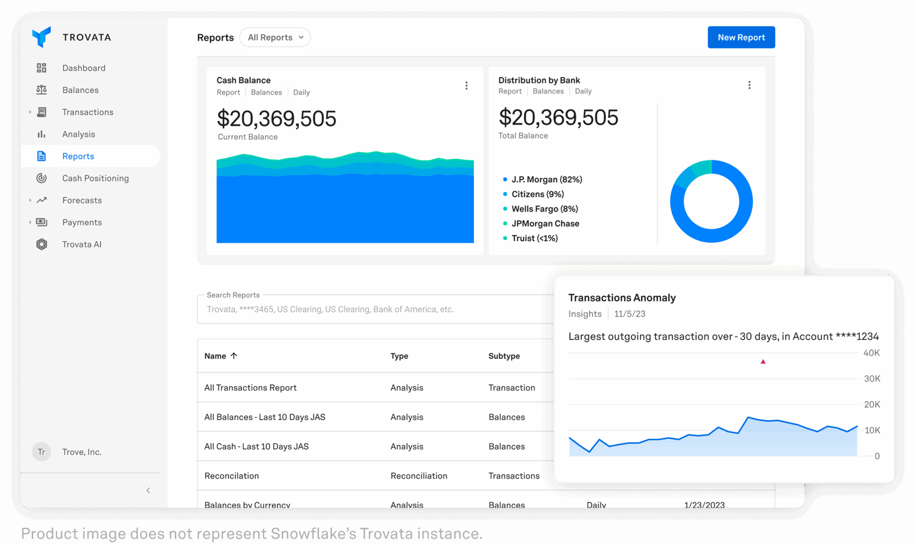Open the All Transactions Report entry
Viewport: 916px width, 544px height.
point(250,388)
